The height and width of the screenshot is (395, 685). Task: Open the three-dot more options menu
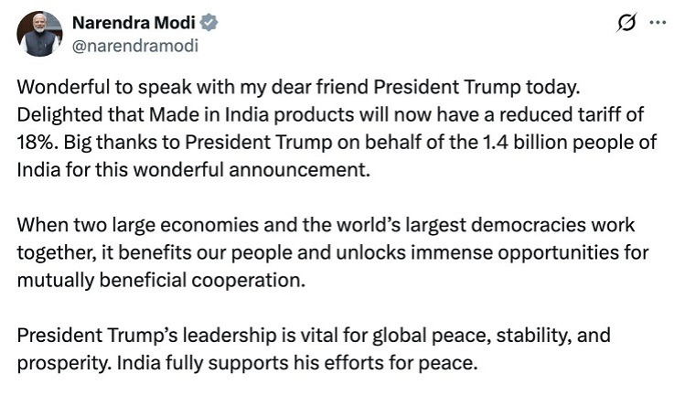tap(658, 24)
